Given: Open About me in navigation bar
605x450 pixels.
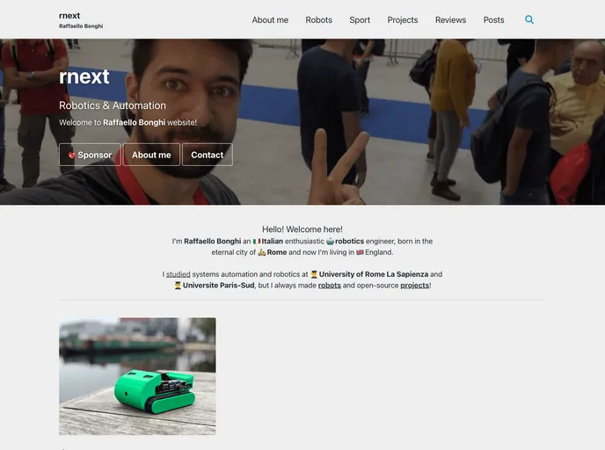Looking at the screenshot, I should point(270,19).
